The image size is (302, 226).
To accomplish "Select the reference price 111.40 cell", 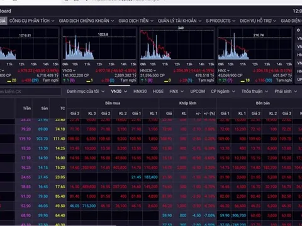I will click(x=59, y=139).
